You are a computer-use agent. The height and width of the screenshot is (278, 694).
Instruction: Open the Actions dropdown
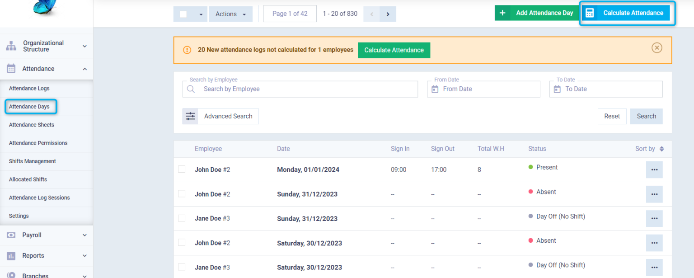[x=230, y=14]
